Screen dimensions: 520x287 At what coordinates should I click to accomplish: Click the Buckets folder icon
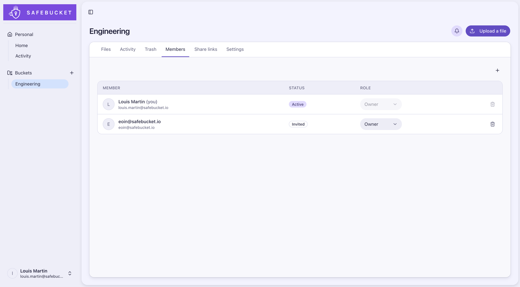pyautogui.click(x=10, y=73)
